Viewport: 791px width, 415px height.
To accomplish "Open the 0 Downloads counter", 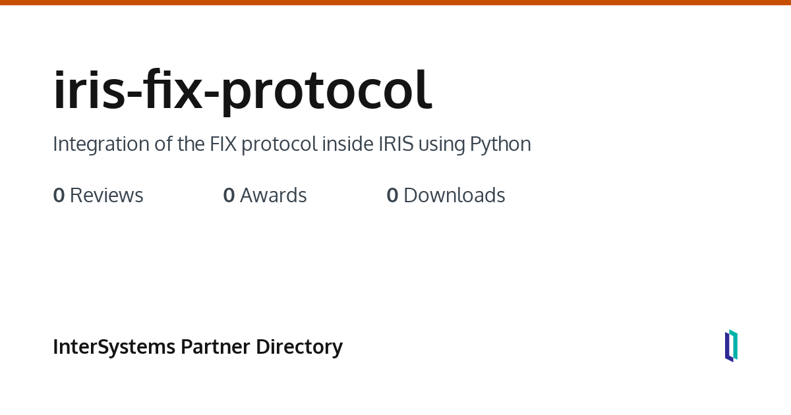I will pos(446,196).
